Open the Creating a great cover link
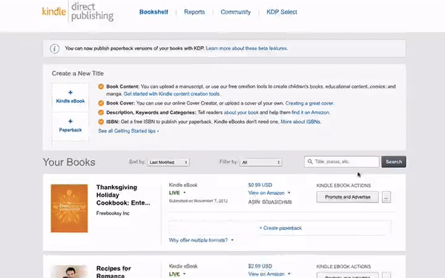The height and width of the screenshot is (278, 445). pos(309,103)
